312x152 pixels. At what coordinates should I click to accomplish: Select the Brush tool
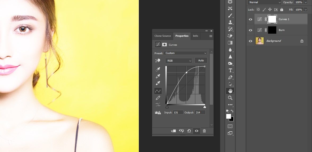click(x=230, y=15)
